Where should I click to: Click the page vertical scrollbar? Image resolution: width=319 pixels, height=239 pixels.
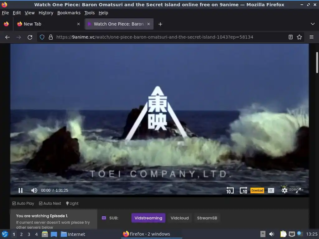(317, 62)
